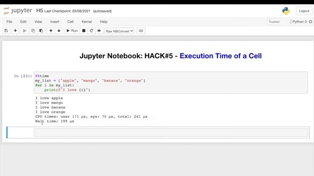
Task: Click the output line I love apple
Action: [x=49, y=98]
